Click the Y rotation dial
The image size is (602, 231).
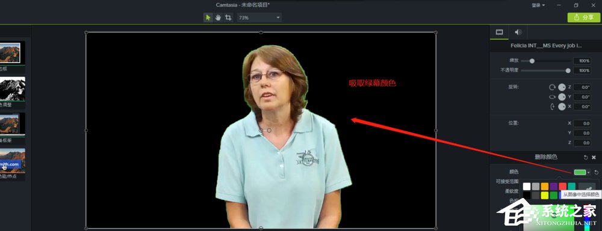point(562,97)
